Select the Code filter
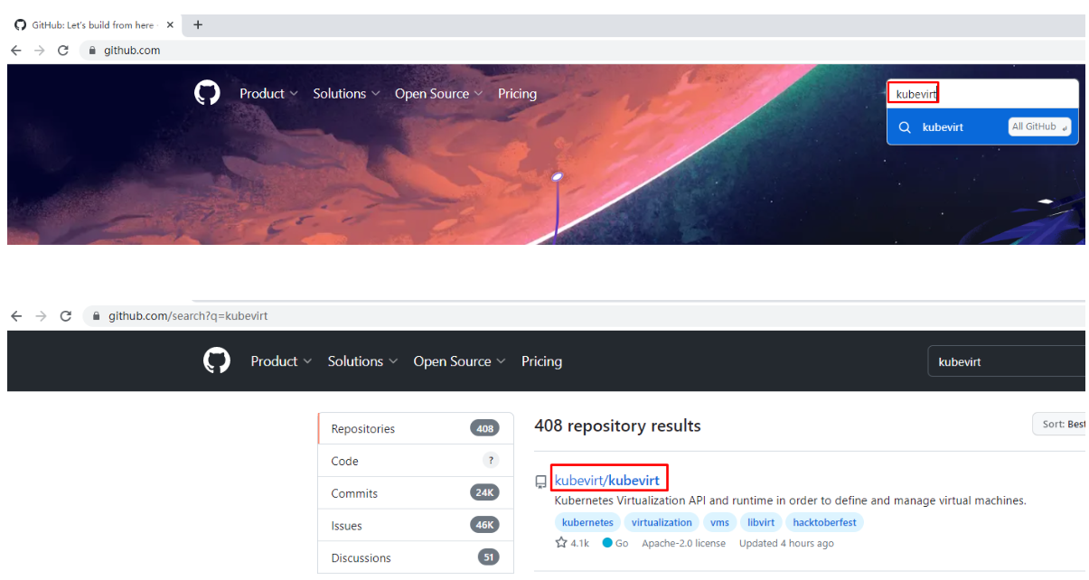This screenshot has height=580, width=1089. pos(416,461)
